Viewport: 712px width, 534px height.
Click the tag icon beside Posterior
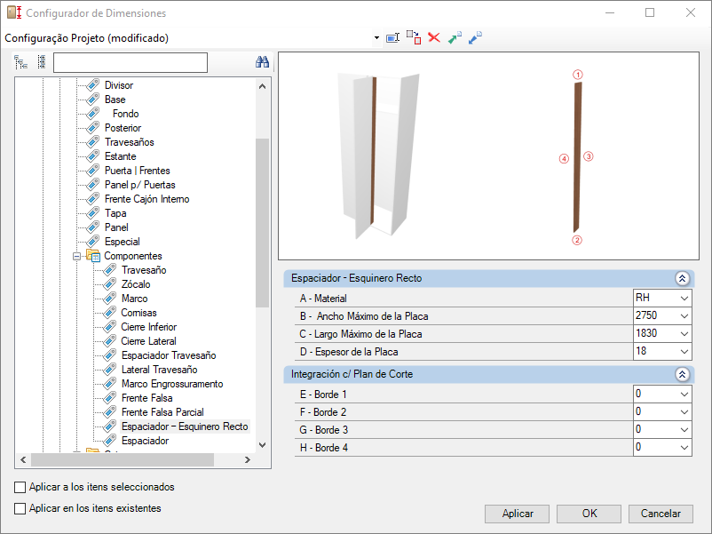(93, 128)
